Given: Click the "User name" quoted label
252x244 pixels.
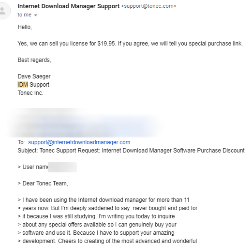Looking at the screenshot, I should (x=33, y=167).
